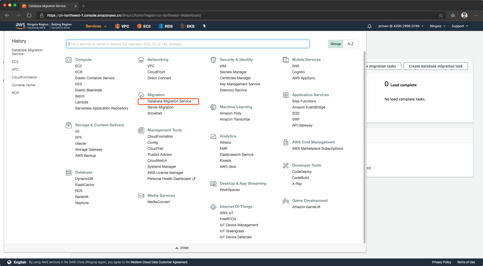The height and width of the screenshot is (266, 483).
Task: Collapse the Services dropdown menu
Action: (96, 26)
